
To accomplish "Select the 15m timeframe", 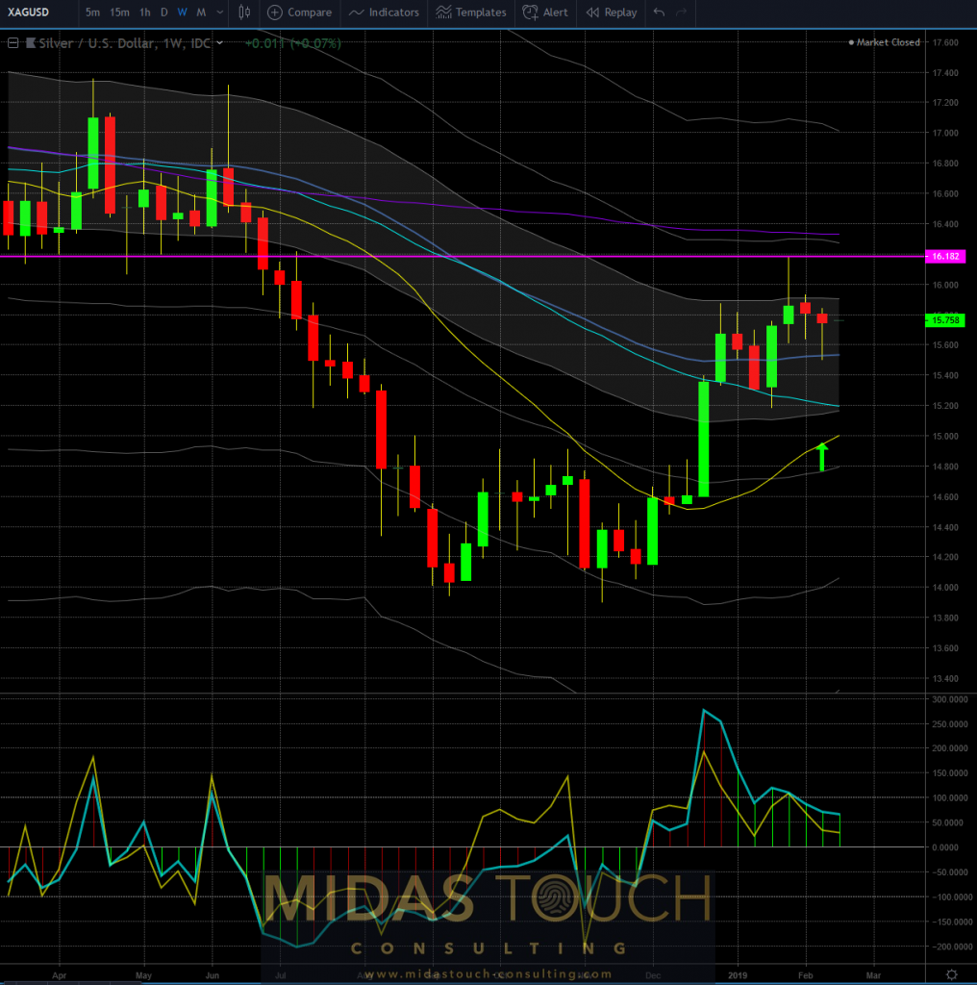I will pos(119,13).
